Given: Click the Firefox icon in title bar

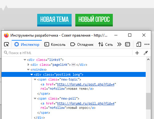Looking at the screenshot, I should [x=6, y=35].
